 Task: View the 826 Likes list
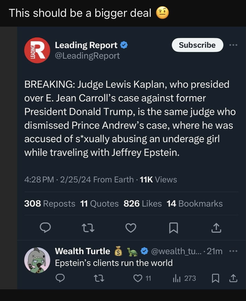click(143, 204)
